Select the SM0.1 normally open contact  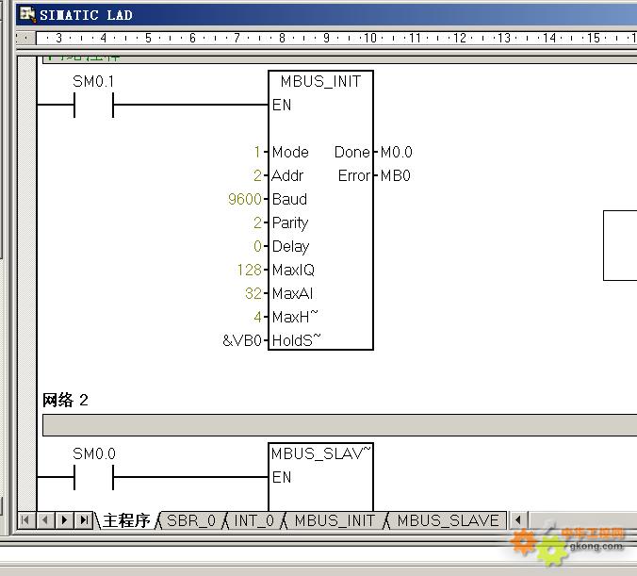tap(93, 105)
